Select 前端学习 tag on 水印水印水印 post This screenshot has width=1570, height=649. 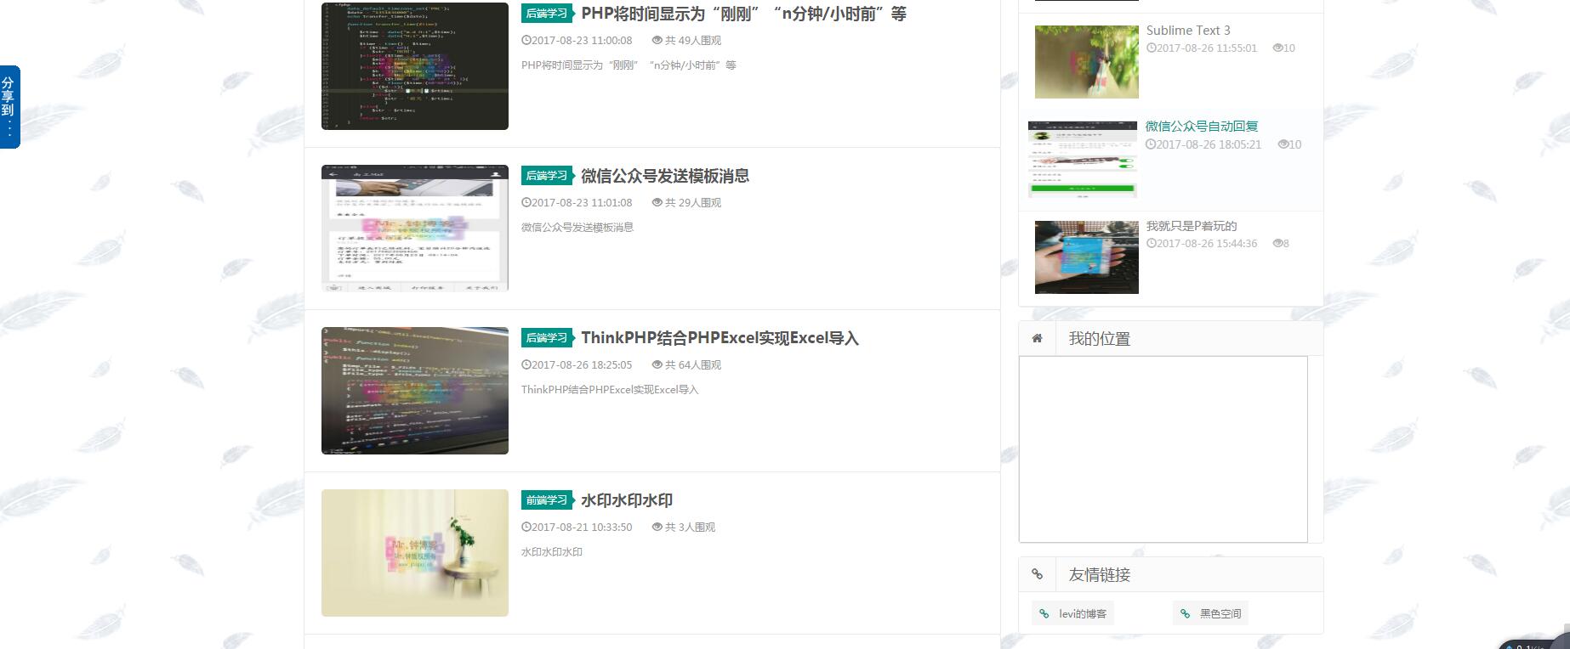pos(546,500)
